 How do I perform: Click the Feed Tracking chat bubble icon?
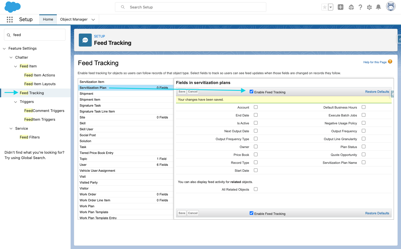click(85, 40)
